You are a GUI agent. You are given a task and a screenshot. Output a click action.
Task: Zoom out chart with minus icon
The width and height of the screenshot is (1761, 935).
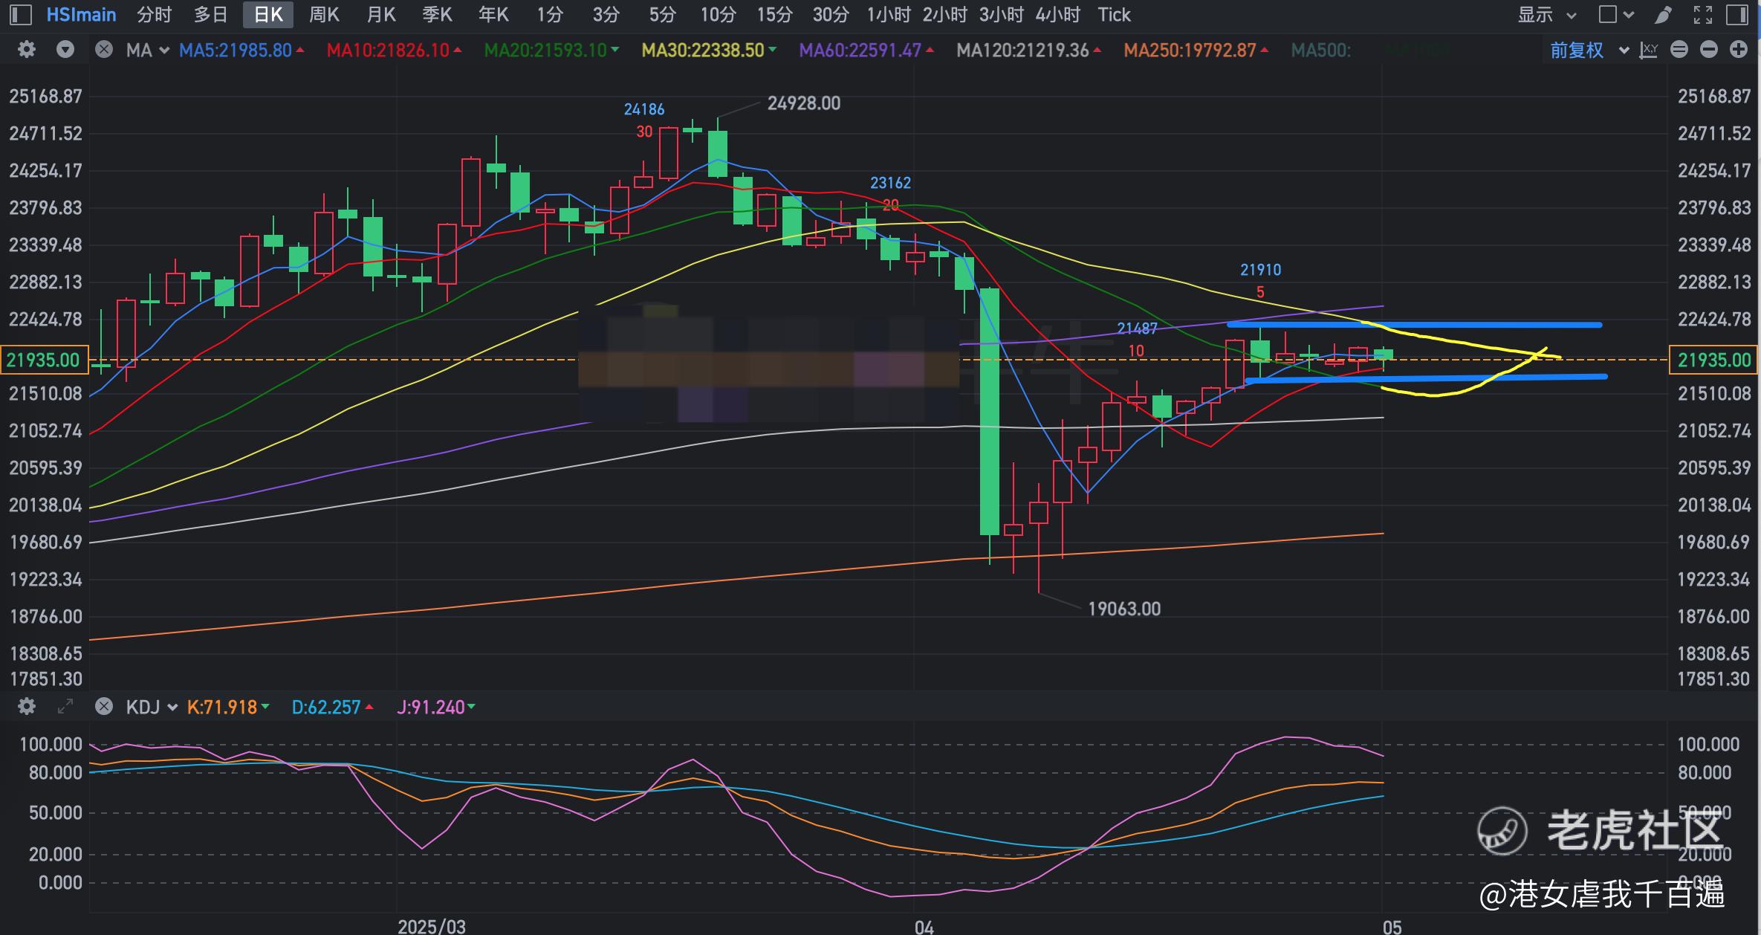click(1709, 50)
